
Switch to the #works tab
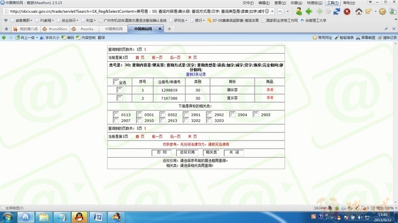pos(84,29)
